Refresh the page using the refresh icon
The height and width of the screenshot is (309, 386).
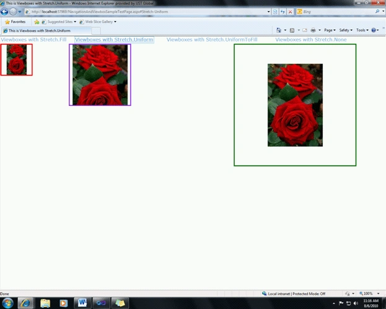[x=283, y=12]
